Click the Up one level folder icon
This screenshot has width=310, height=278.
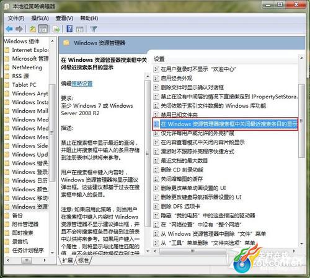pos(33,29)
